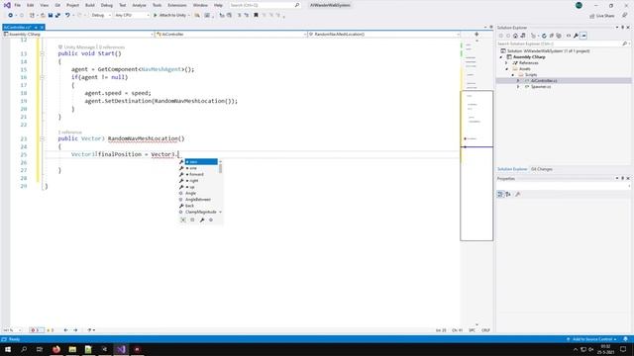Open the Tools menu
Viewport: 634px width, 356px height.
point(157,5)
